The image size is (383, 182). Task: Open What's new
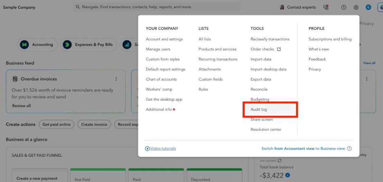[319, 49]
